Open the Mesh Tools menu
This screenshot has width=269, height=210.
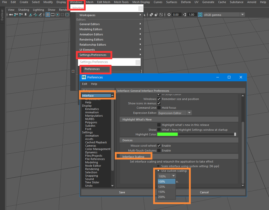coord(121,2)
